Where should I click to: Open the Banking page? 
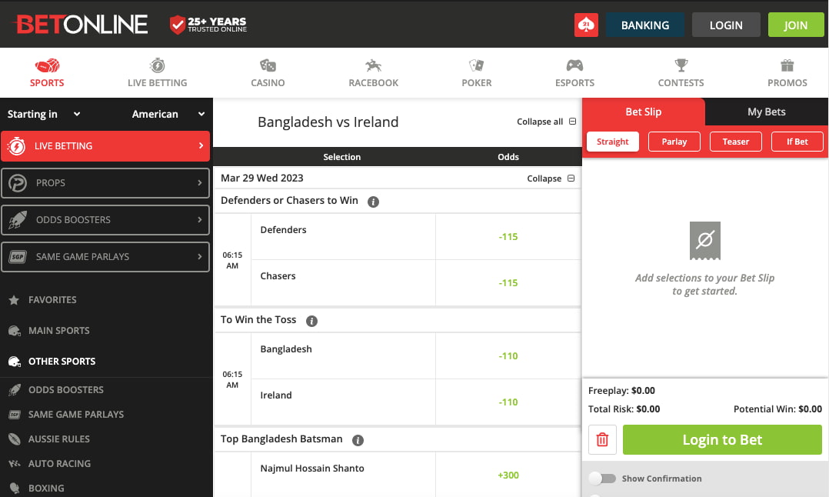click(x=645, y=25)
